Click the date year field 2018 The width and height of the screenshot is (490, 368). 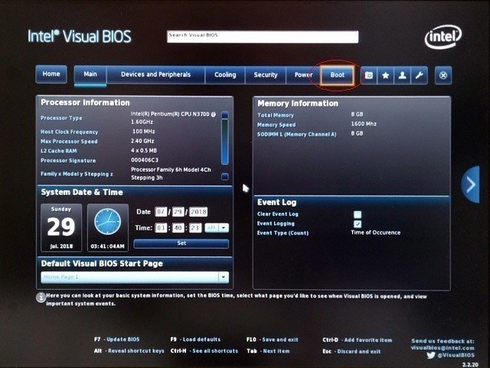[198, 212]
